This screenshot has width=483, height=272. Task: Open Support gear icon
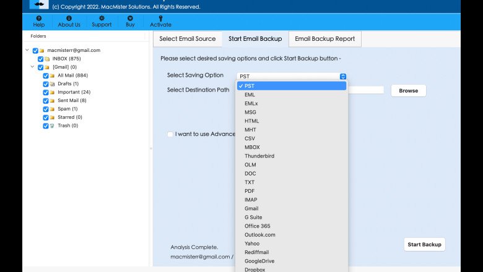click(x=102, y=19)
